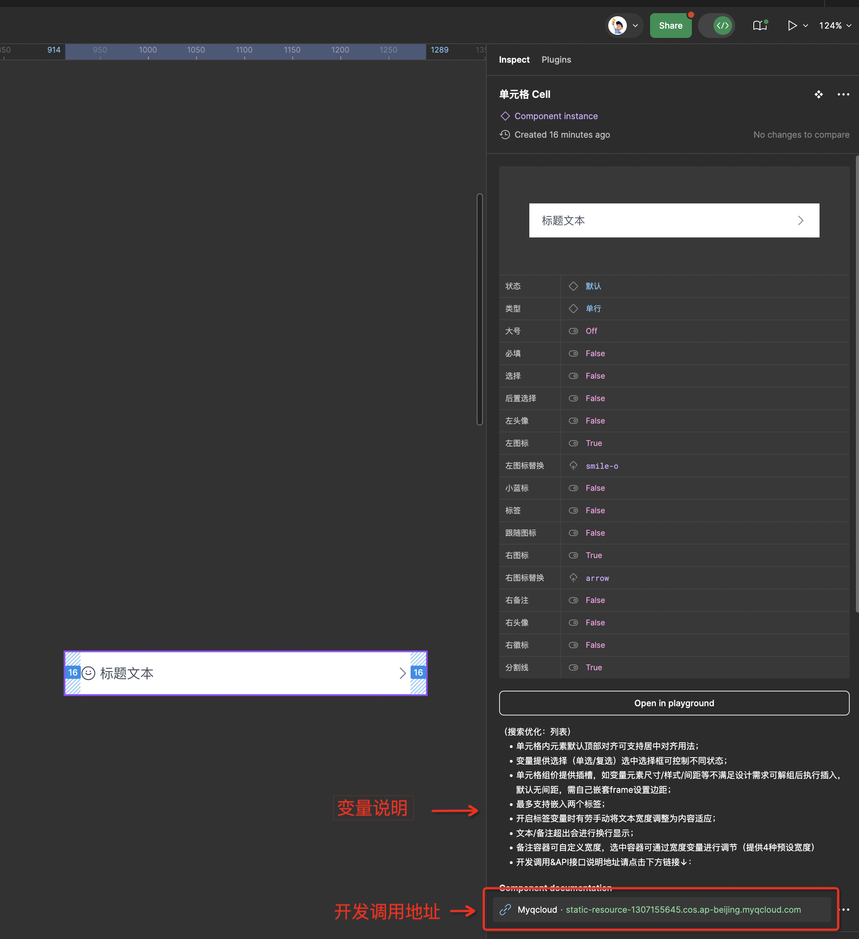Click the canvas vertical scrollbar
The width and height of the screenshot is (859, 939).
pyautogui.click(x=479, y=309)
